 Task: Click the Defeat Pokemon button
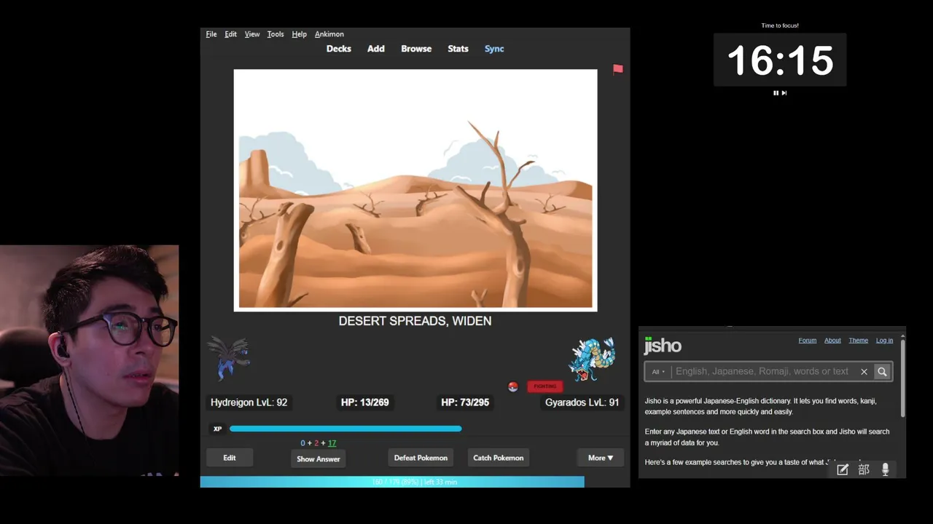[x=421, y=458]
